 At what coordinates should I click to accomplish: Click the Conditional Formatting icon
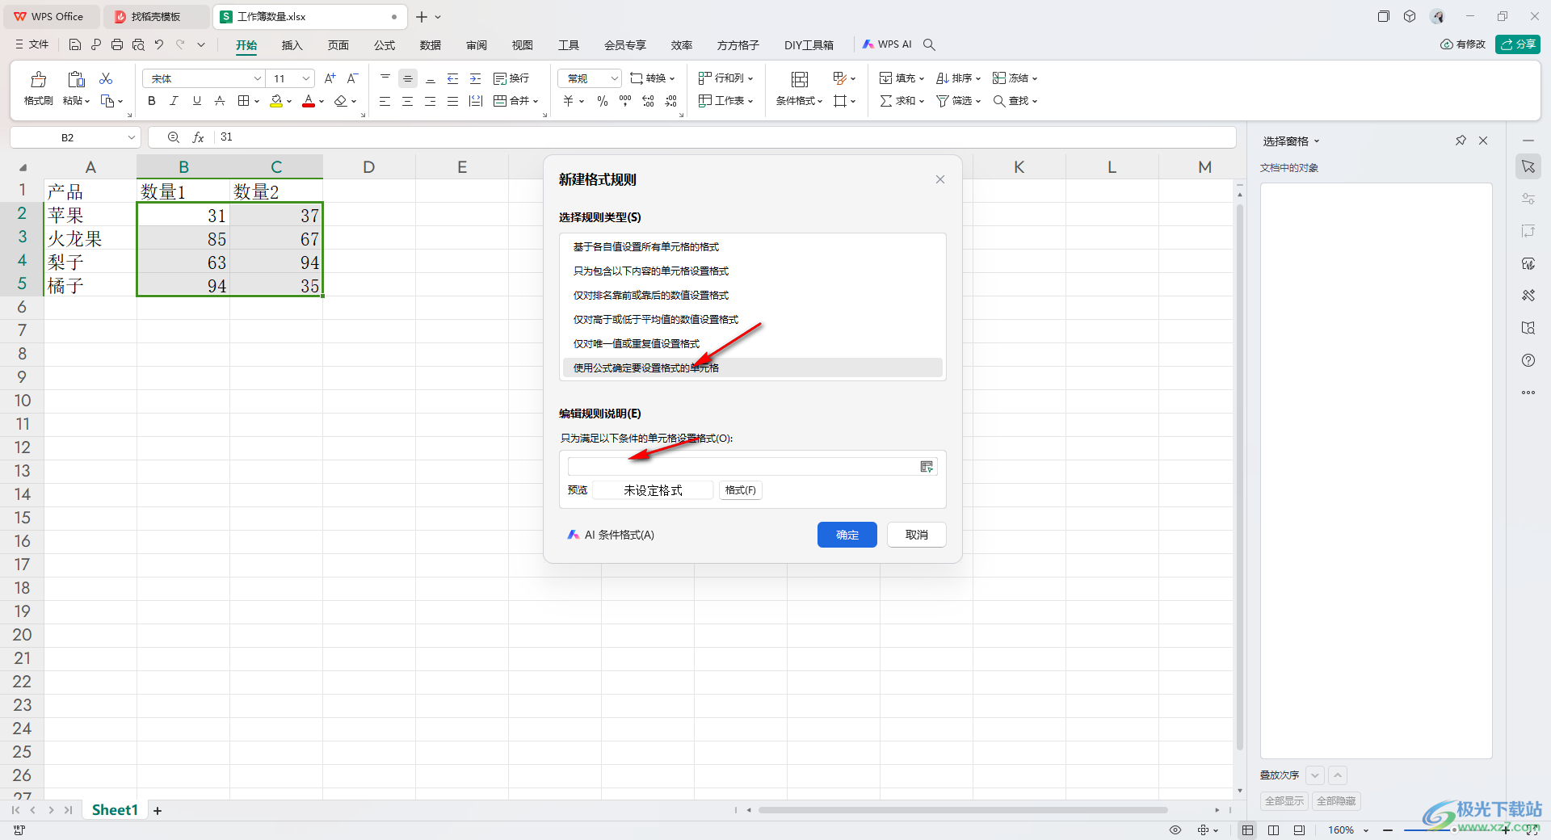point(799,79)
